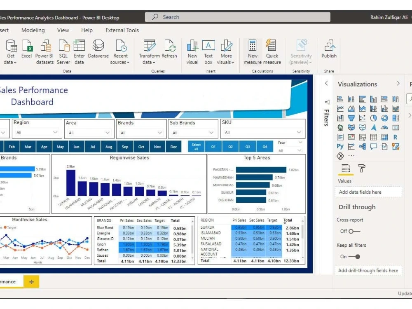The width and height of the screenshot is (412, 309).
Task: Click the Search box in the title bar
Action: tap(237, 17)
